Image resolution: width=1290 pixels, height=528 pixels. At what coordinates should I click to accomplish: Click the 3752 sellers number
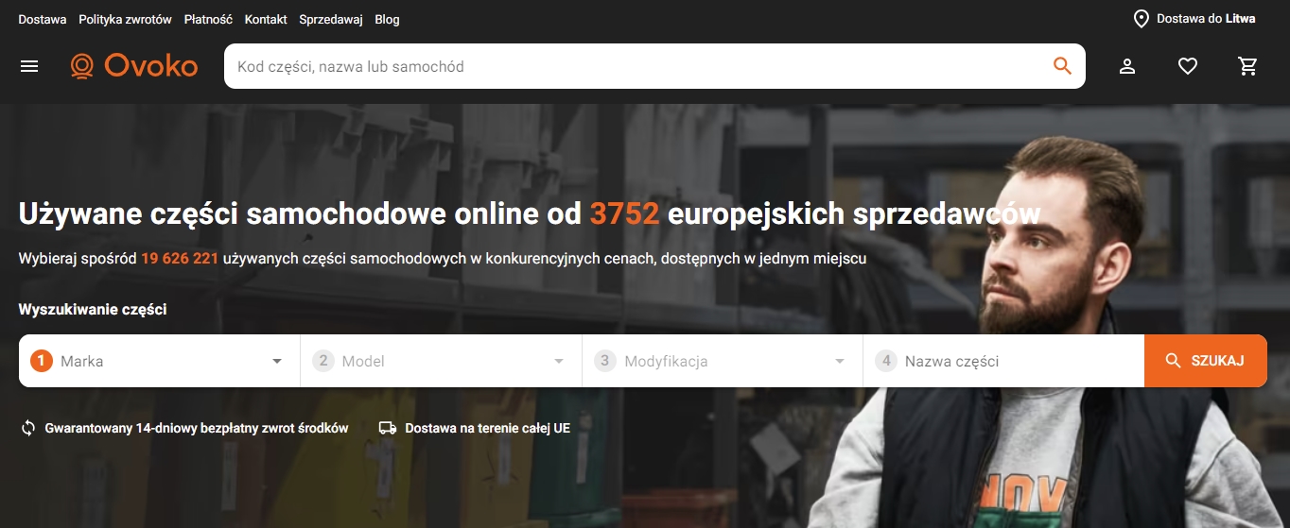coord(624,213)
